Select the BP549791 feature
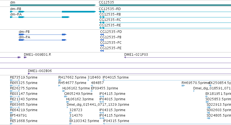The image size is (231, 125). click(x=18, y=115)
